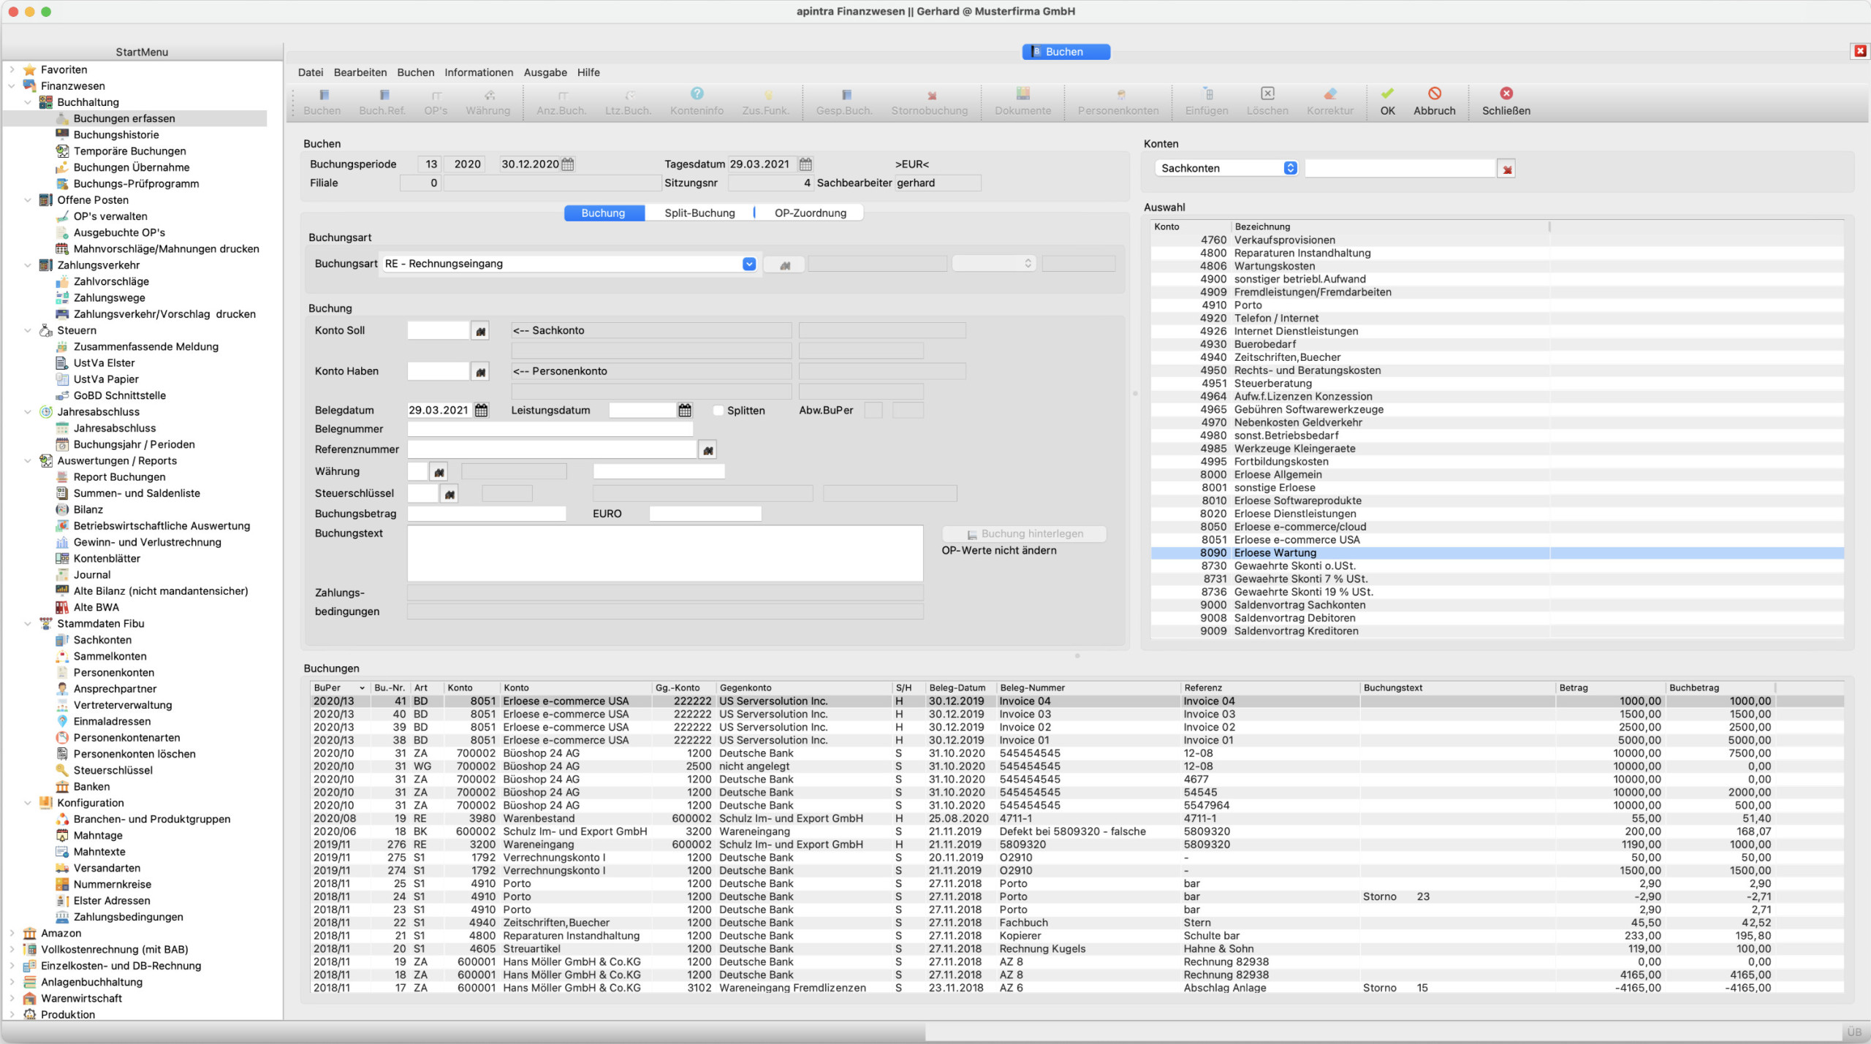Switch to OP-Zuordnung segment
The width and height of the screenshot is (1871, 1044).
[x=810, y=213]
